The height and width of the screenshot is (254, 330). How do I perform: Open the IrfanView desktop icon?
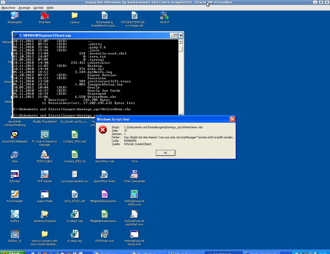tap(45, 16)
